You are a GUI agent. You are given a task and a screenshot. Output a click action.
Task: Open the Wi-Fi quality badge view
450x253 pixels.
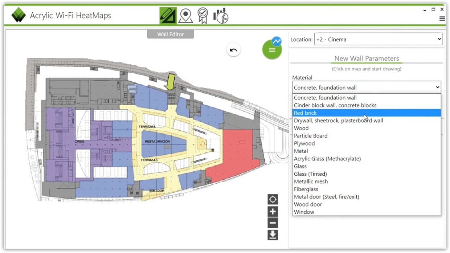click(202, 15)
